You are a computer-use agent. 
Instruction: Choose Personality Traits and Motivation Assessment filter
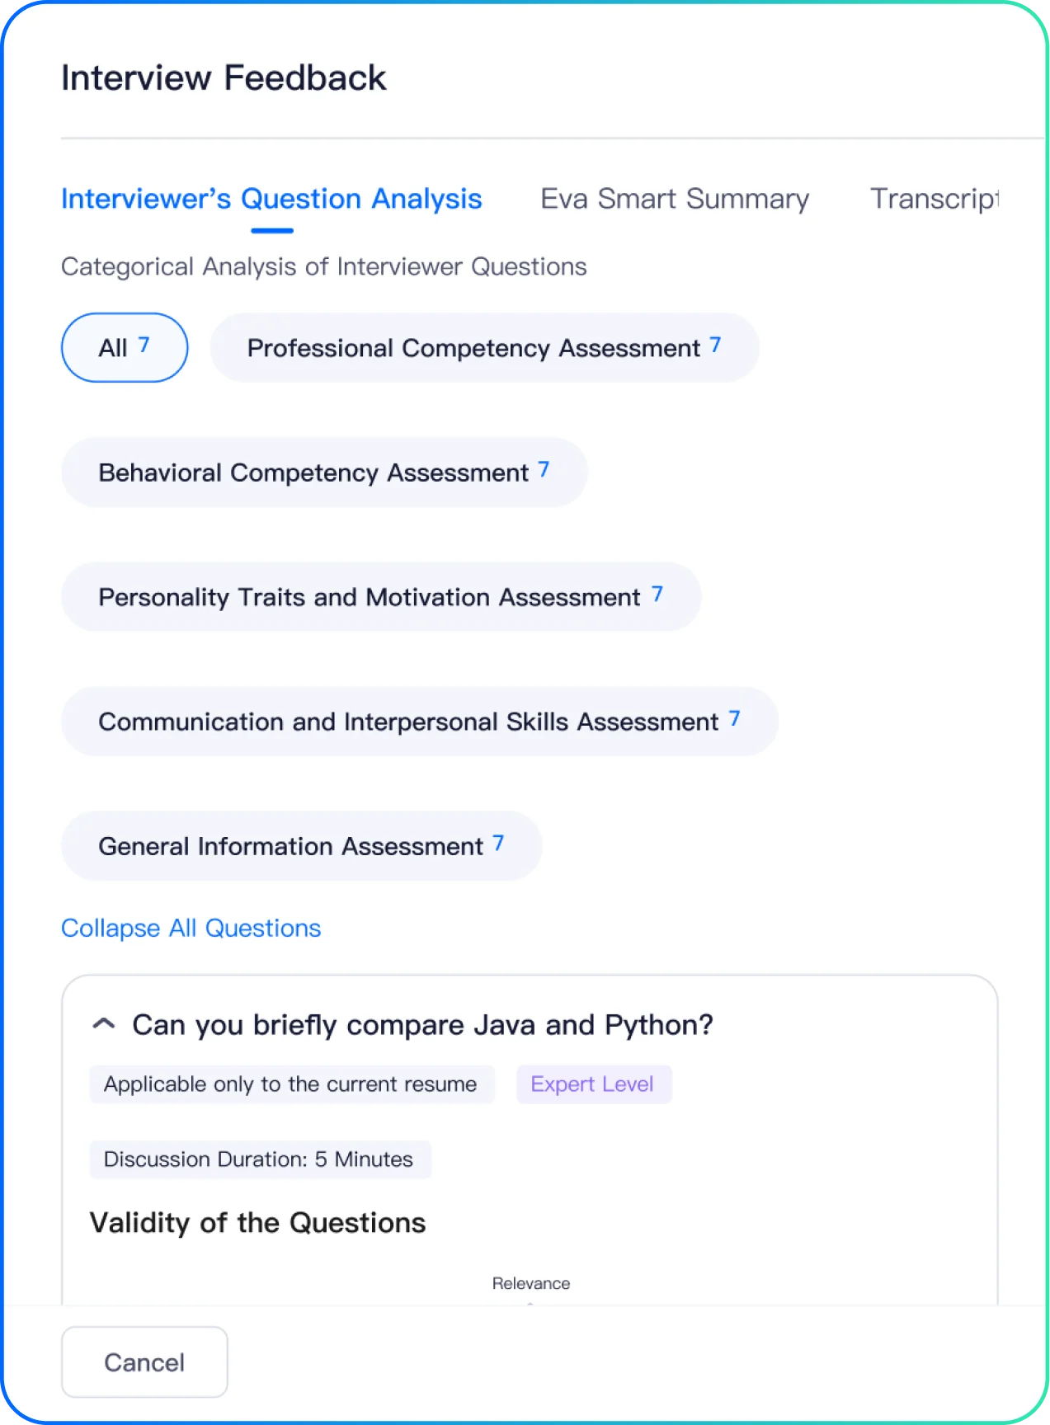(x=380, y=596)
